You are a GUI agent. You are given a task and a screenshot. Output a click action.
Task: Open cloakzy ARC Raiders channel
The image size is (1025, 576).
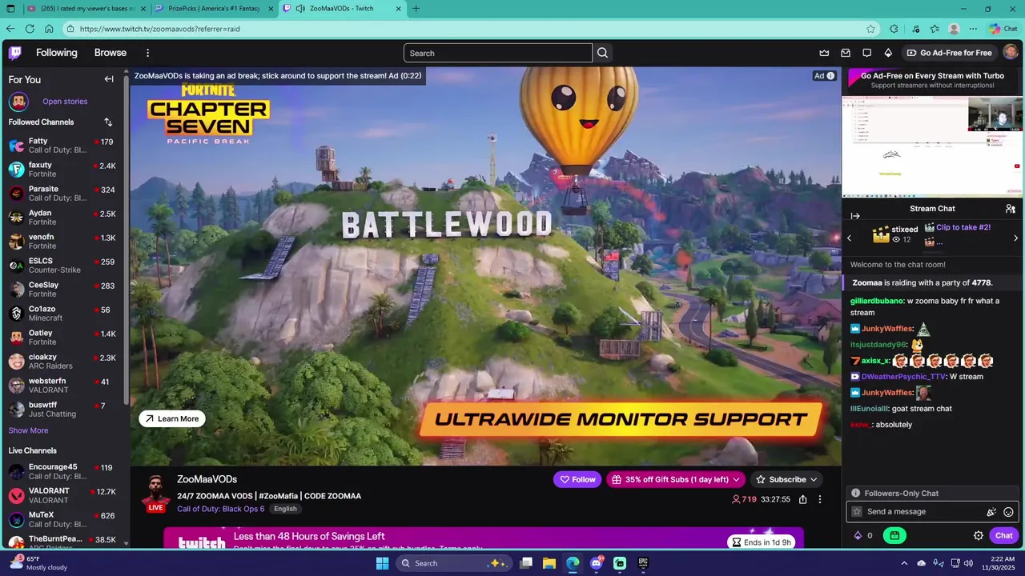pyautogui.click(x=62, y=362)
